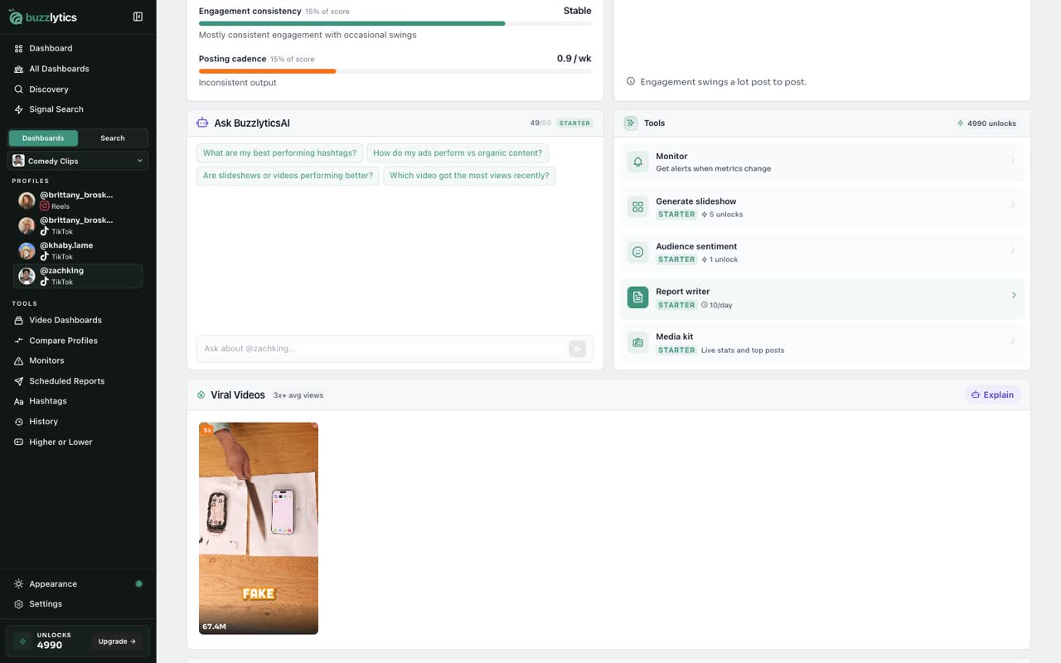1061x663 pixels.
Task: Click the Monitors triangle icon
Action: (19, 361)
